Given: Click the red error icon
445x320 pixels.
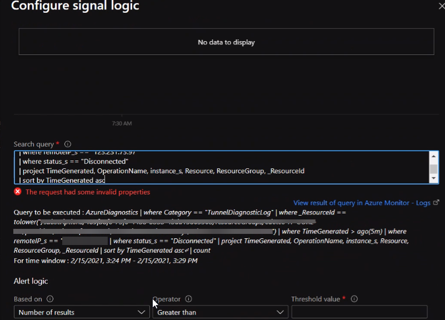Looking at the screenshot, I should click(18, 192).
